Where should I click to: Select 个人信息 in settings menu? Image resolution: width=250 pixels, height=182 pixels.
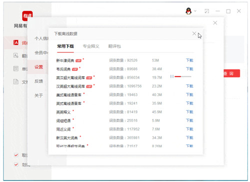(41, 38)
